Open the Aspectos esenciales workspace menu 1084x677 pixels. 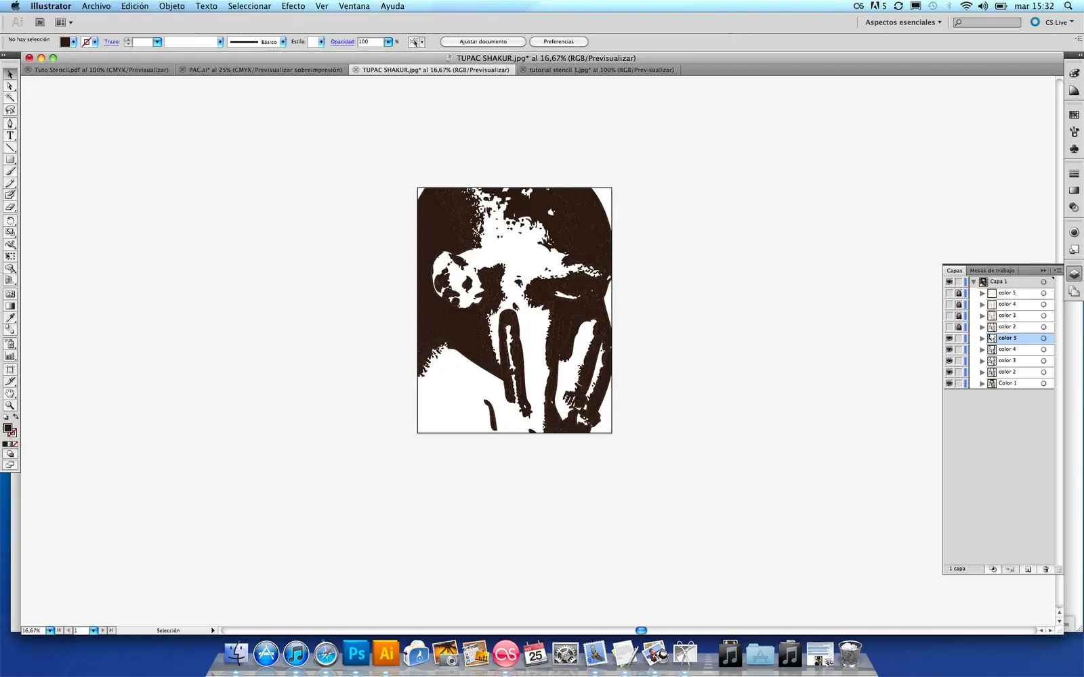(x=903, y=22)
